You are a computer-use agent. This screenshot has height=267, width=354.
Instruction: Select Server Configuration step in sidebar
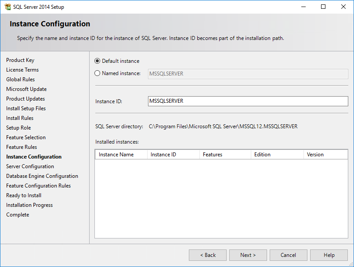tap(30, 166)
